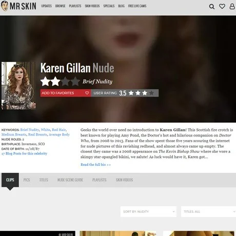The width and height of the screenshot is (236, 236).
Task: Open Skin Videos in top navigation
Action: 92,6
